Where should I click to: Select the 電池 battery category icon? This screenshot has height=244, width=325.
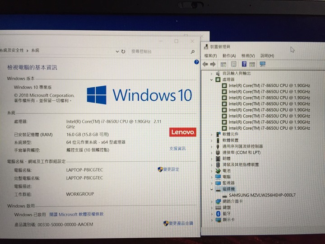[x=218, y=171]
